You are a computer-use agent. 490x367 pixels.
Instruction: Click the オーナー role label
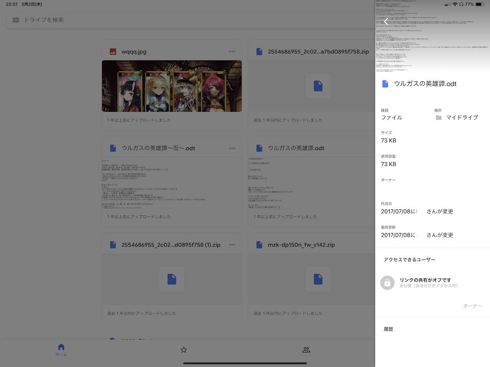coord(472,306)
